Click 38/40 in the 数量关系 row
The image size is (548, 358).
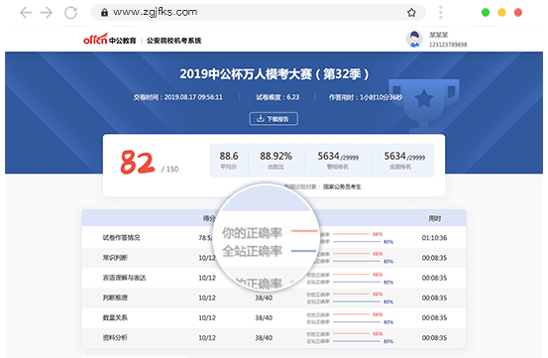click(264, 317)
